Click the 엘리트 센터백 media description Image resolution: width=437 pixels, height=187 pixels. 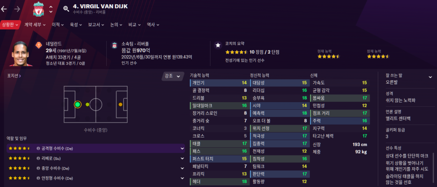pos(397,118)
